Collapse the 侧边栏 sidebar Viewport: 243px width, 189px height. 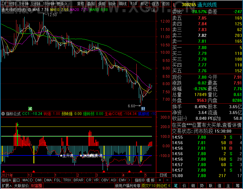click(163, 186)
